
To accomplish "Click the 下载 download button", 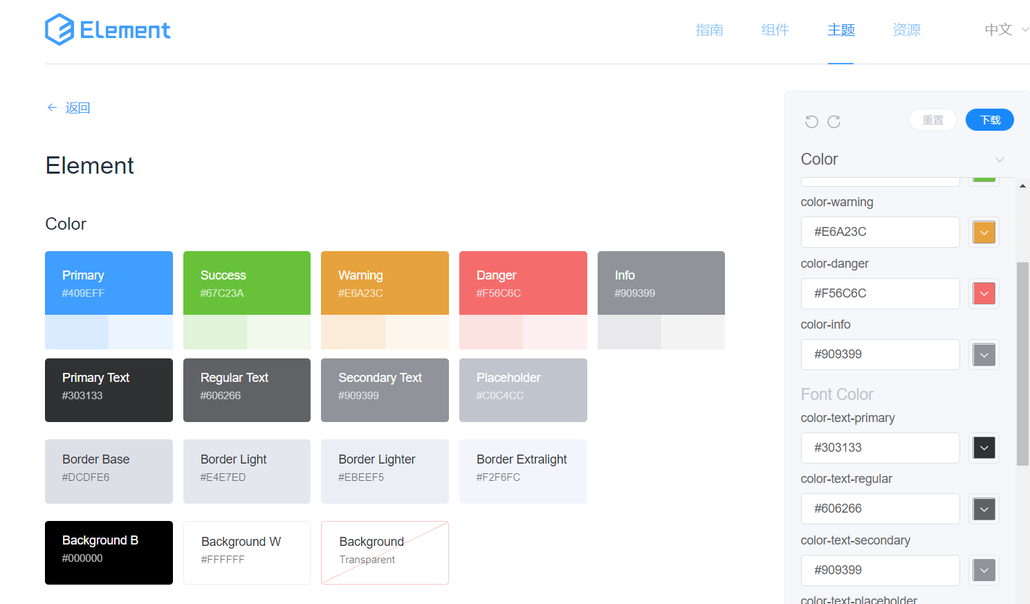I will (x=990, y=120).
